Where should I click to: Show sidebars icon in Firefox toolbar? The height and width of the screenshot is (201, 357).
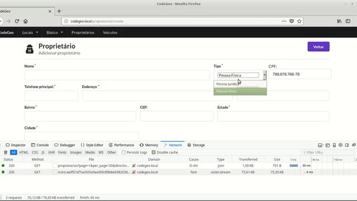pos(348,21)
